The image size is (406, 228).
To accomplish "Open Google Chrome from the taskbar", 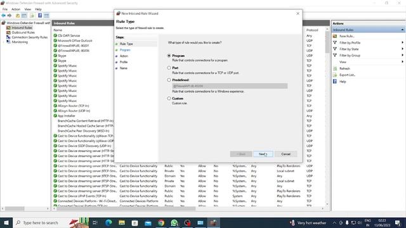I will click(x=161, y=222).
